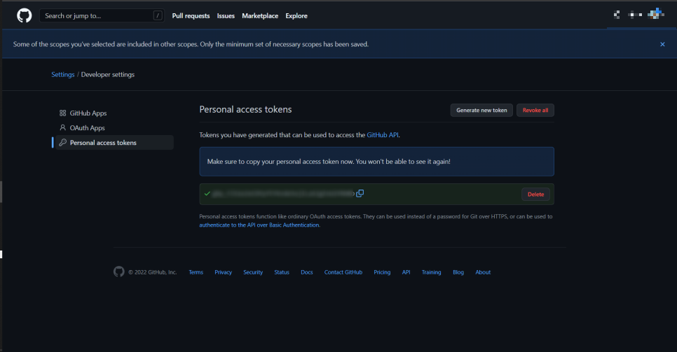Open Explore in the top navigation

click(x=296, y=15)
